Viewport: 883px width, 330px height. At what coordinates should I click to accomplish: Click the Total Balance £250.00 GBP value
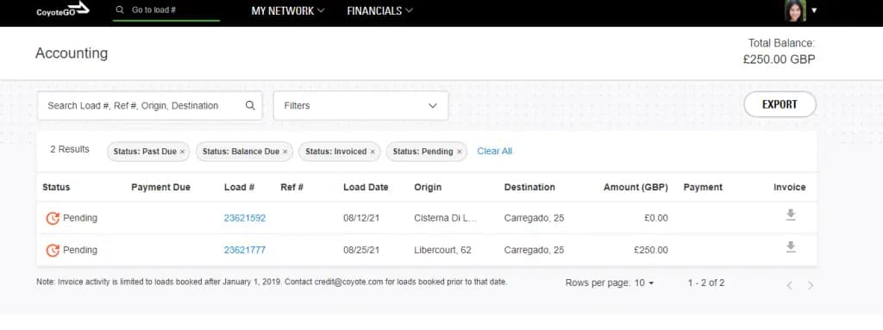point(779,59)
